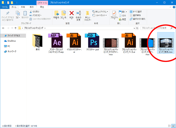Viewport: 176px width, 128px height.
Task: Click プロジェクションマッピング in address bar
Action: [x=34, y=28]
